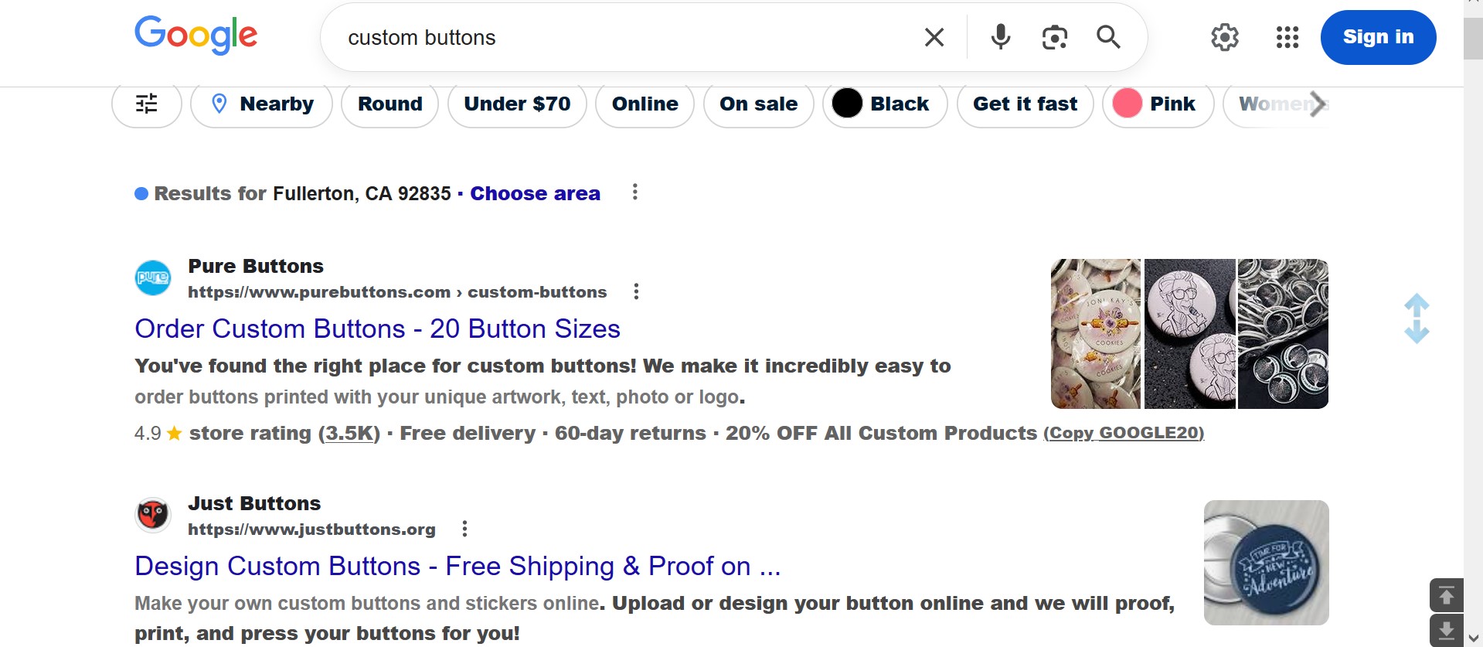
Task: Start voice search with microphone
Action: click(x=1001, y=37)
